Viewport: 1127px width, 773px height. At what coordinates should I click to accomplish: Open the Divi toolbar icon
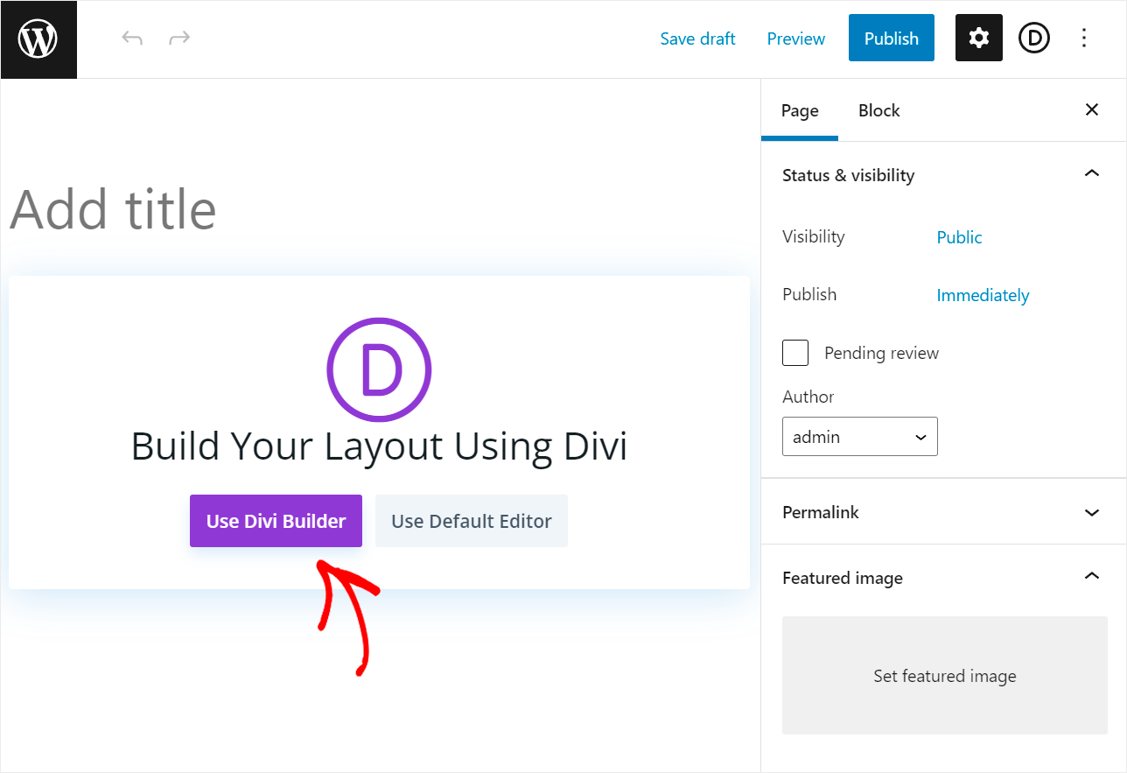pos(1034,38)
